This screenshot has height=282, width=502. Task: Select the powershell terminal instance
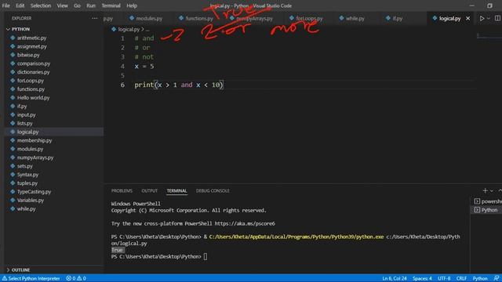488,201
